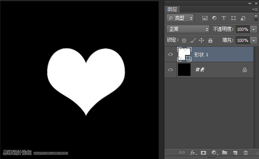Expand the 填充 fill slider arrow
Image resolution: width=259 pixels, height=159 pixels.
click(x=253, y=40)
